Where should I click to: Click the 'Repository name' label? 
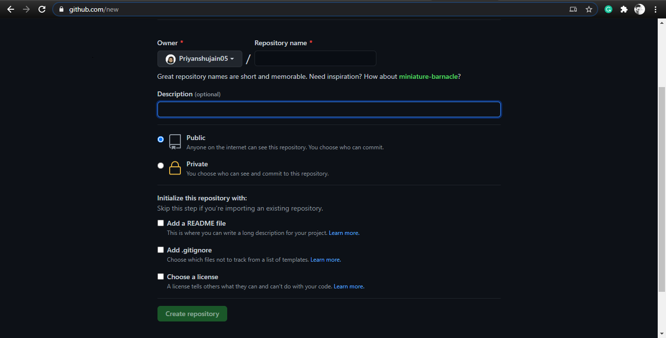pyautogui.click(x=281, y=43)
